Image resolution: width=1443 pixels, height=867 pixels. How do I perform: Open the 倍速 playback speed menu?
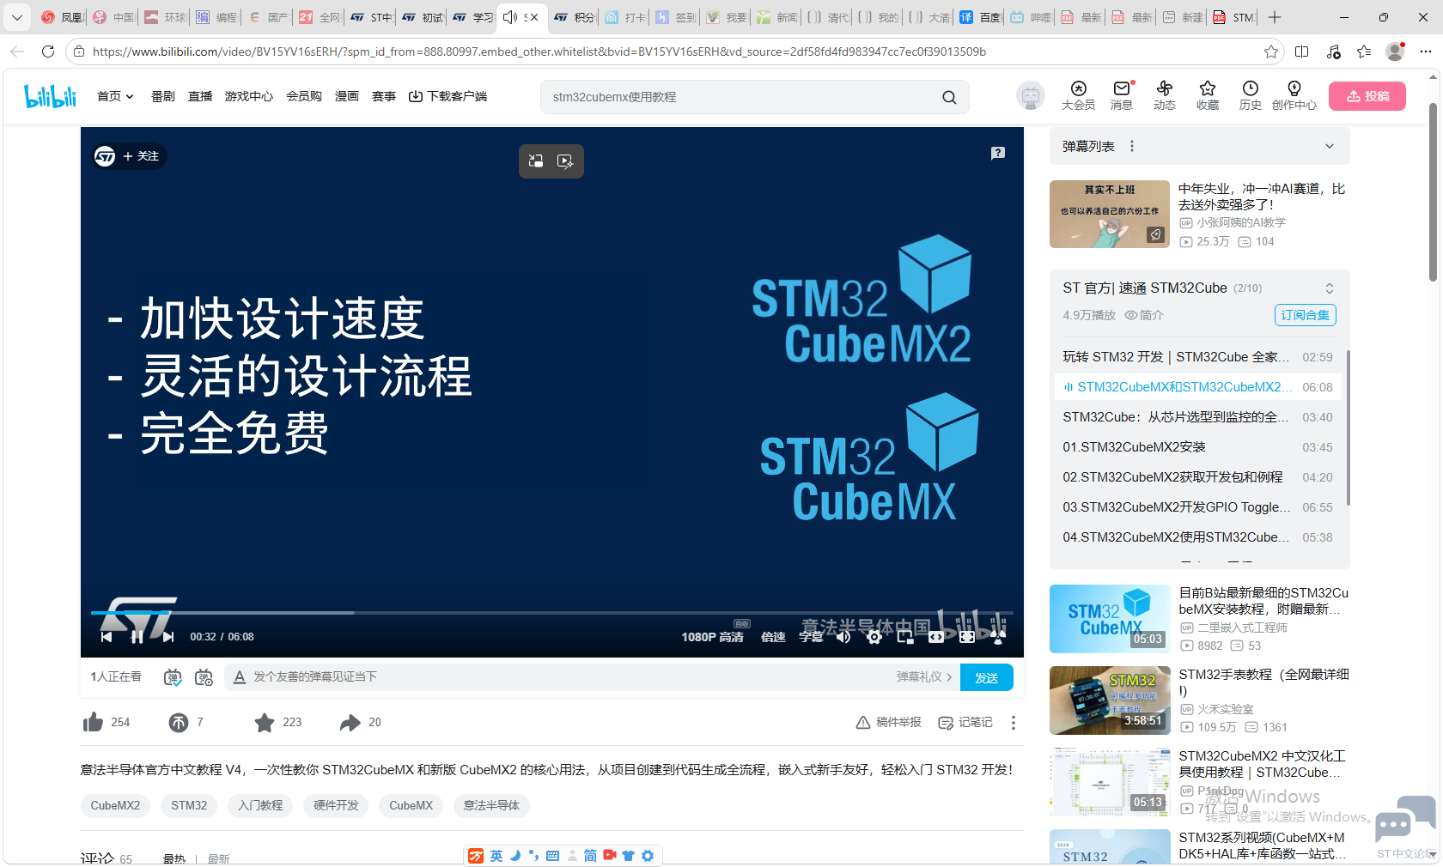tap(773, 637)
